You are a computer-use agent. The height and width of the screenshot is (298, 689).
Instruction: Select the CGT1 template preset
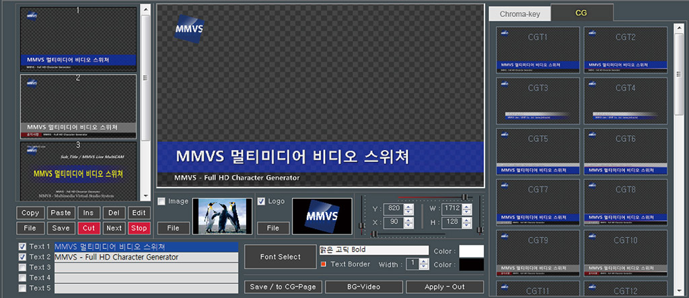[538, 50]
